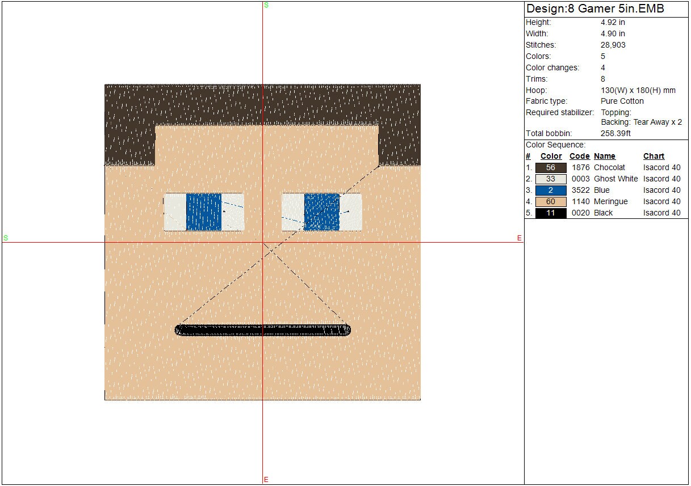Click the green S marker at top center

pos(266,5)
